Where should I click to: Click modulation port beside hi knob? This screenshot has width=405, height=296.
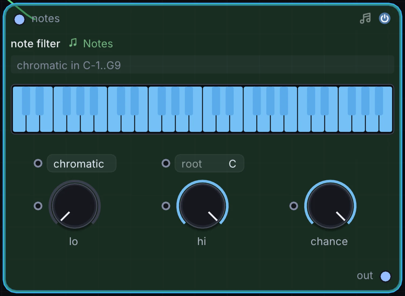[x=166, y=206]
